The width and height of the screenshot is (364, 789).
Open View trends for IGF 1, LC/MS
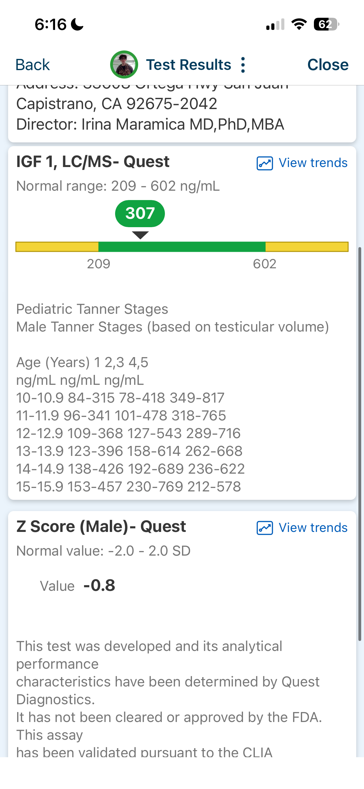313,163
